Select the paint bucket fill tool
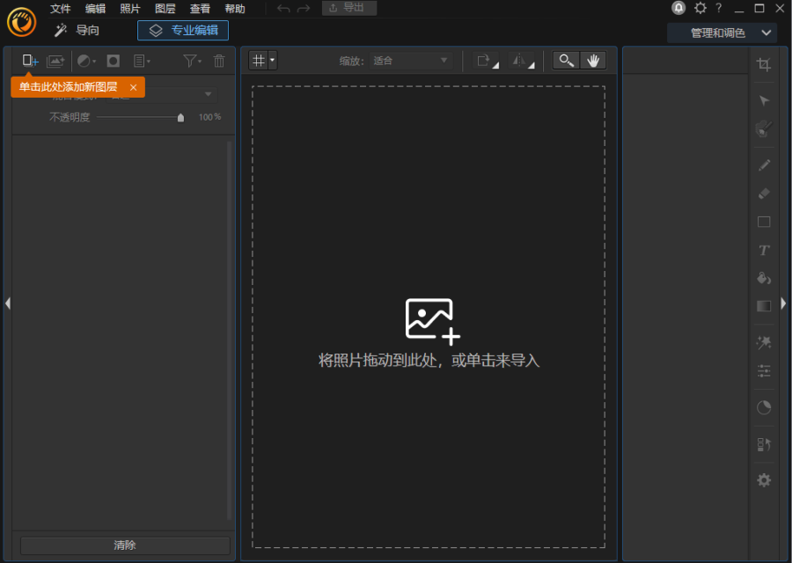 pos(764,278)
